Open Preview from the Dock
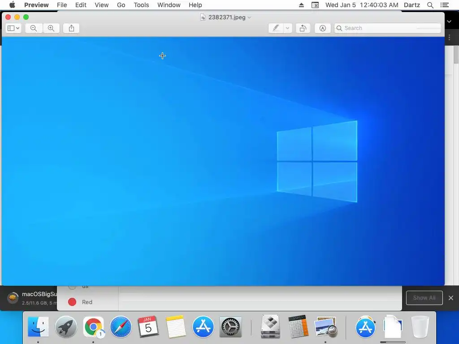This screenshot has width=459, height=344. [325, 327]
